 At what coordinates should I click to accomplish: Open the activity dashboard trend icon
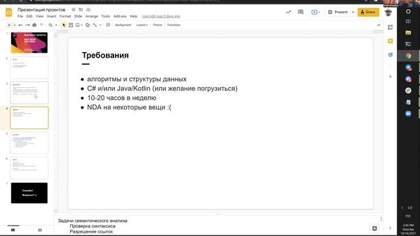[x=288, y=12]
